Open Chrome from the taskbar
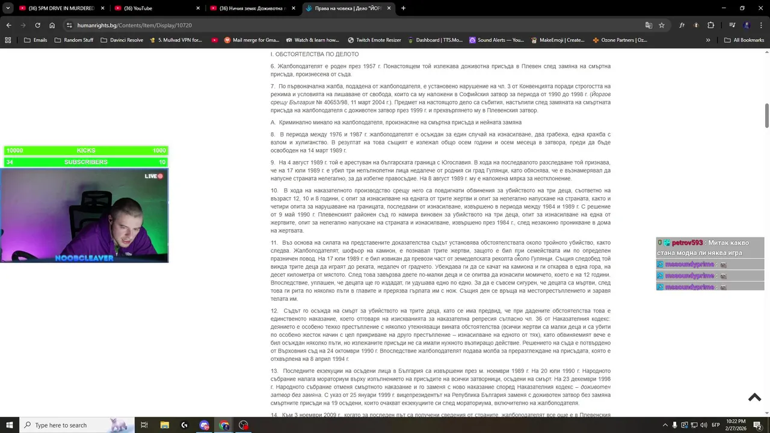Viewport: 770px width, 433px height. pyautogui.click(x=224, y=425)
